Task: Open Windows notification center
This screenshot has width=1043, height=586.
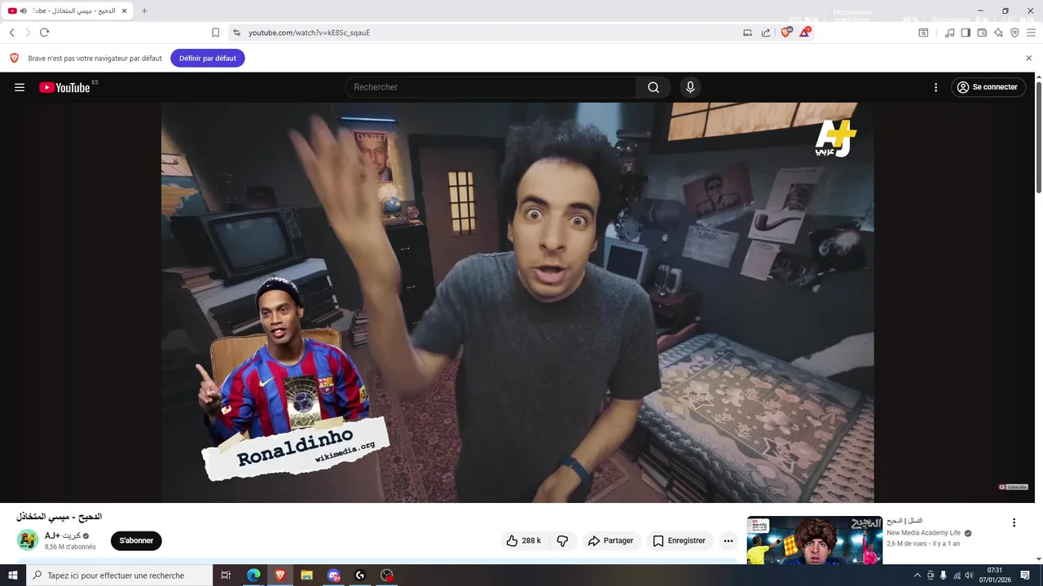Action: [x=1025, y=575]
